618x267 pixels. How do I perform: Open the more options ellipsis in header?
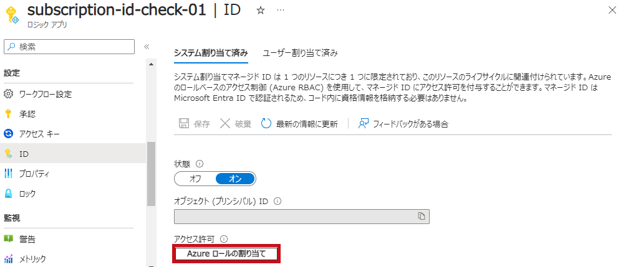pos(281,11)
